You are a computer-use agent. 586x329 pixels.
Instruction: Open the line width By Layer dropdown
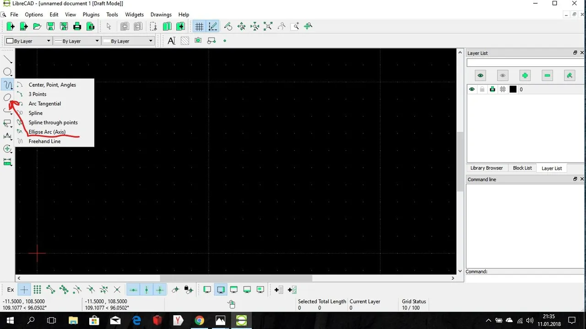coord(76,41)
